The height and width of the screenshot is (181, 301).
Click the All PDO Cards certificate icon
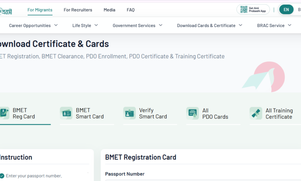[x=193, y=113]
